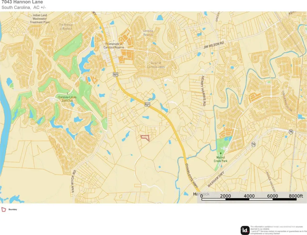Click the 4000 mark on the scale bar
Screen dimensions: 307x235
(x=249, y=196)
